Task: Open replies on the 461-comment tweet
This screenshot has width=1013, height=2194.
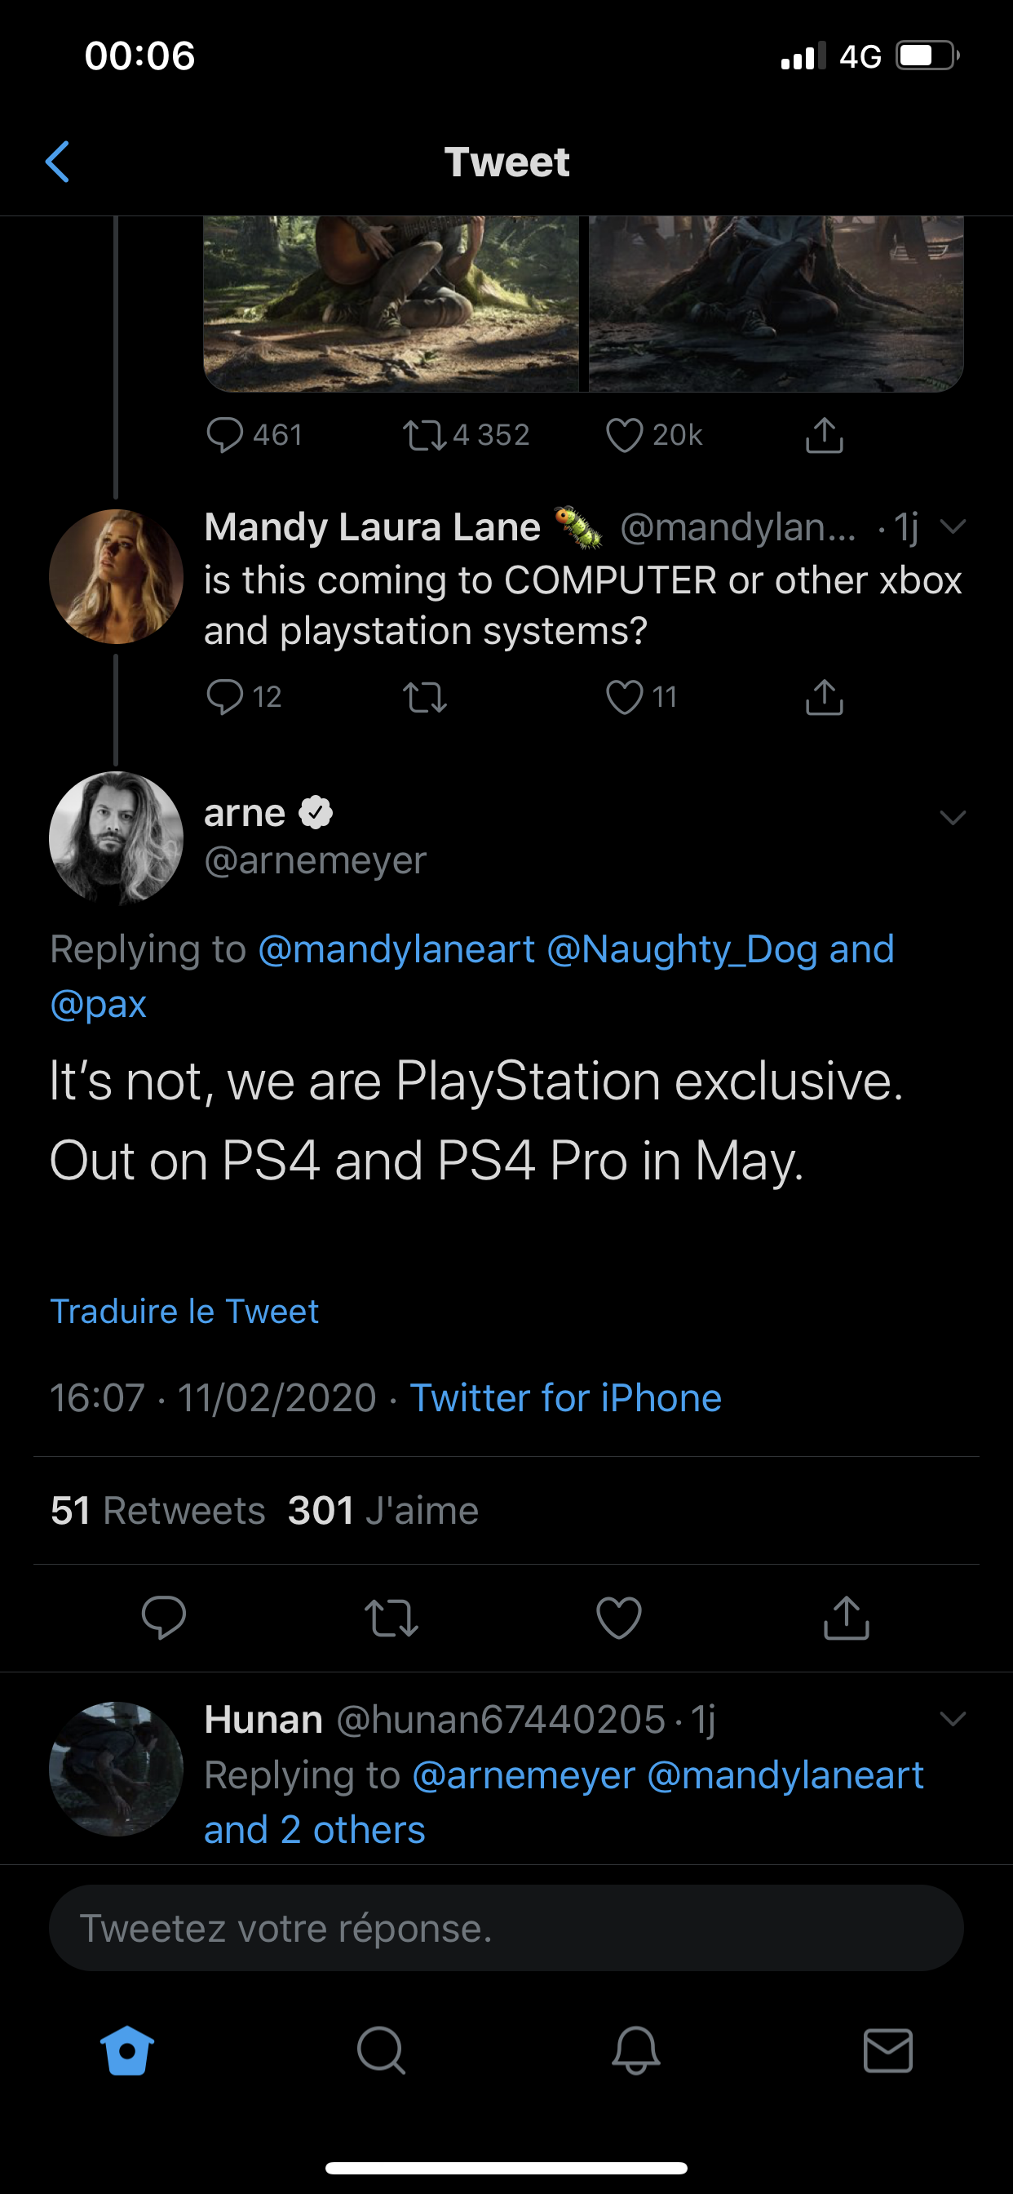Action: tap(226, 435)
